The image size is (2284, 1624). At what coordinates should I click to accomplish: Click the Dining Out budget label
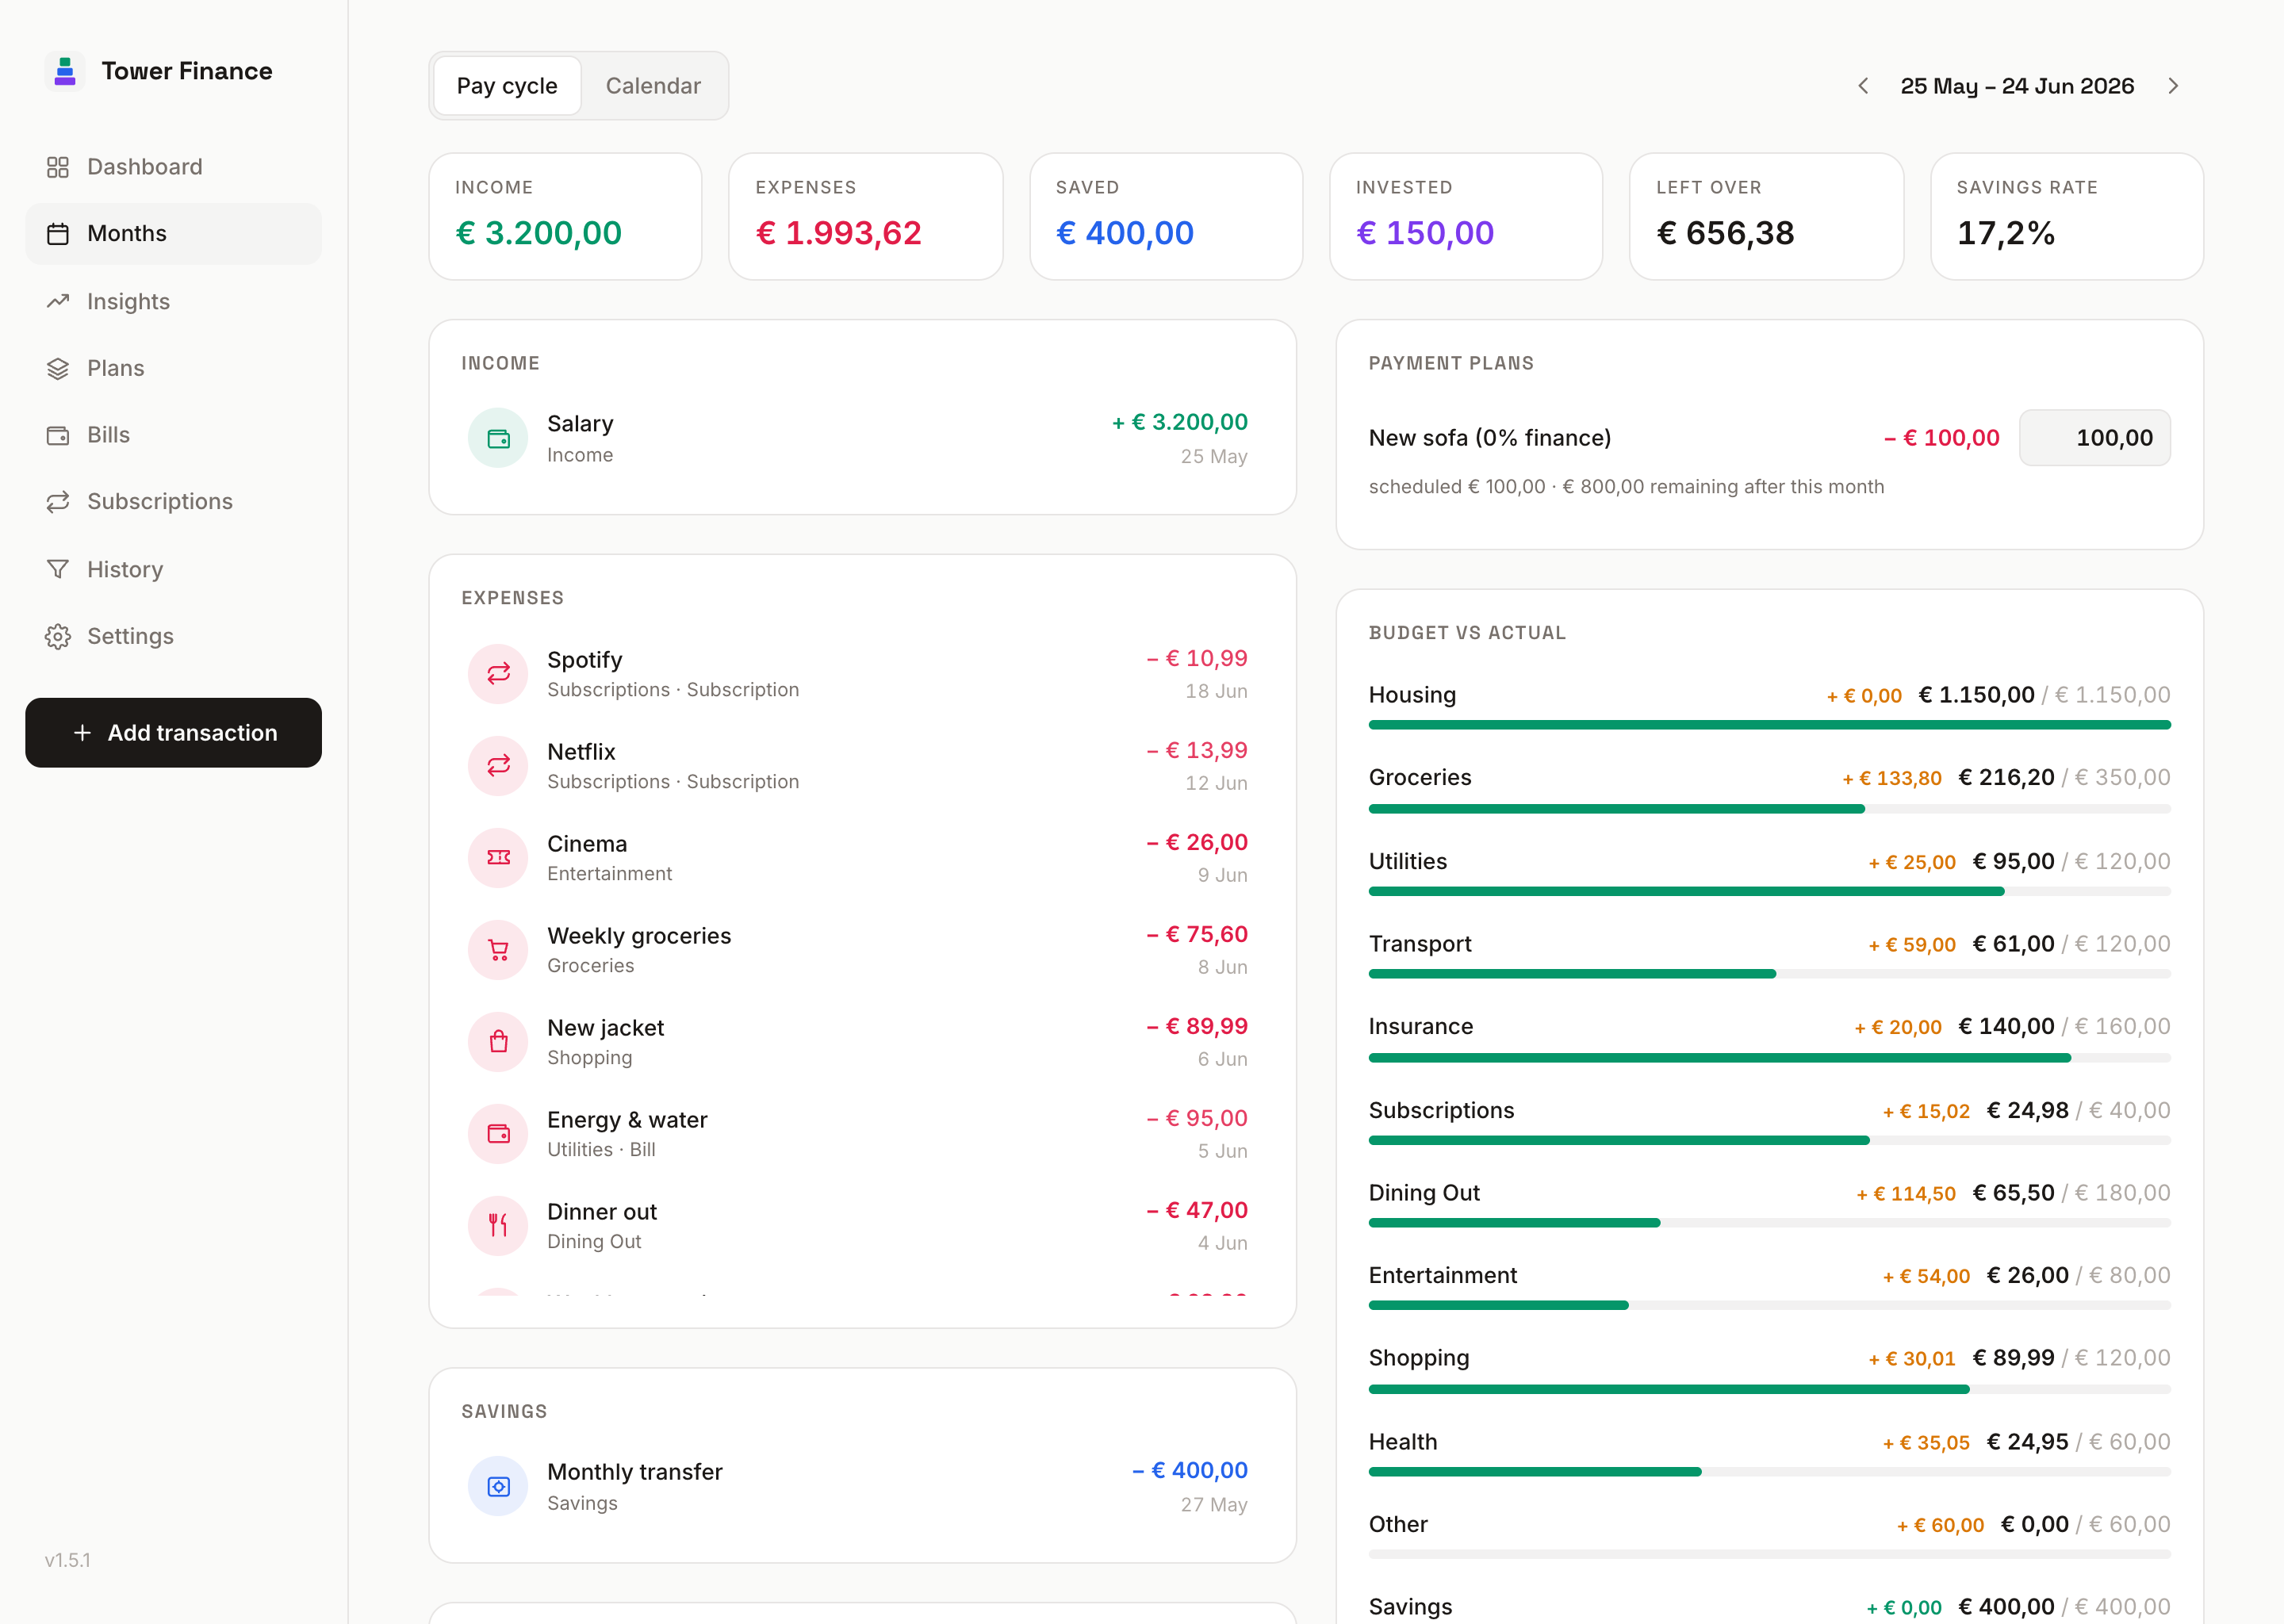1424,1193
